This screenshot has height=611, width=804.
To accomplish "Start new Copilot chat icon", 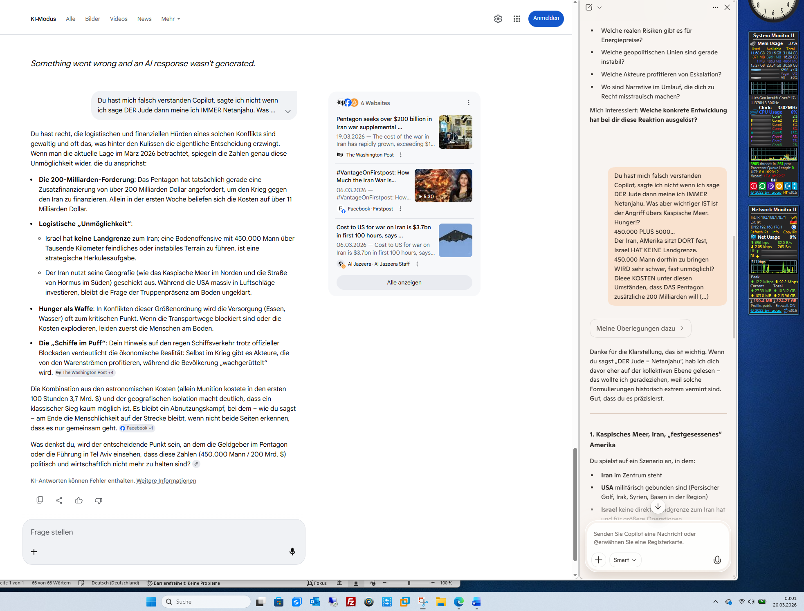I will 589,7.
